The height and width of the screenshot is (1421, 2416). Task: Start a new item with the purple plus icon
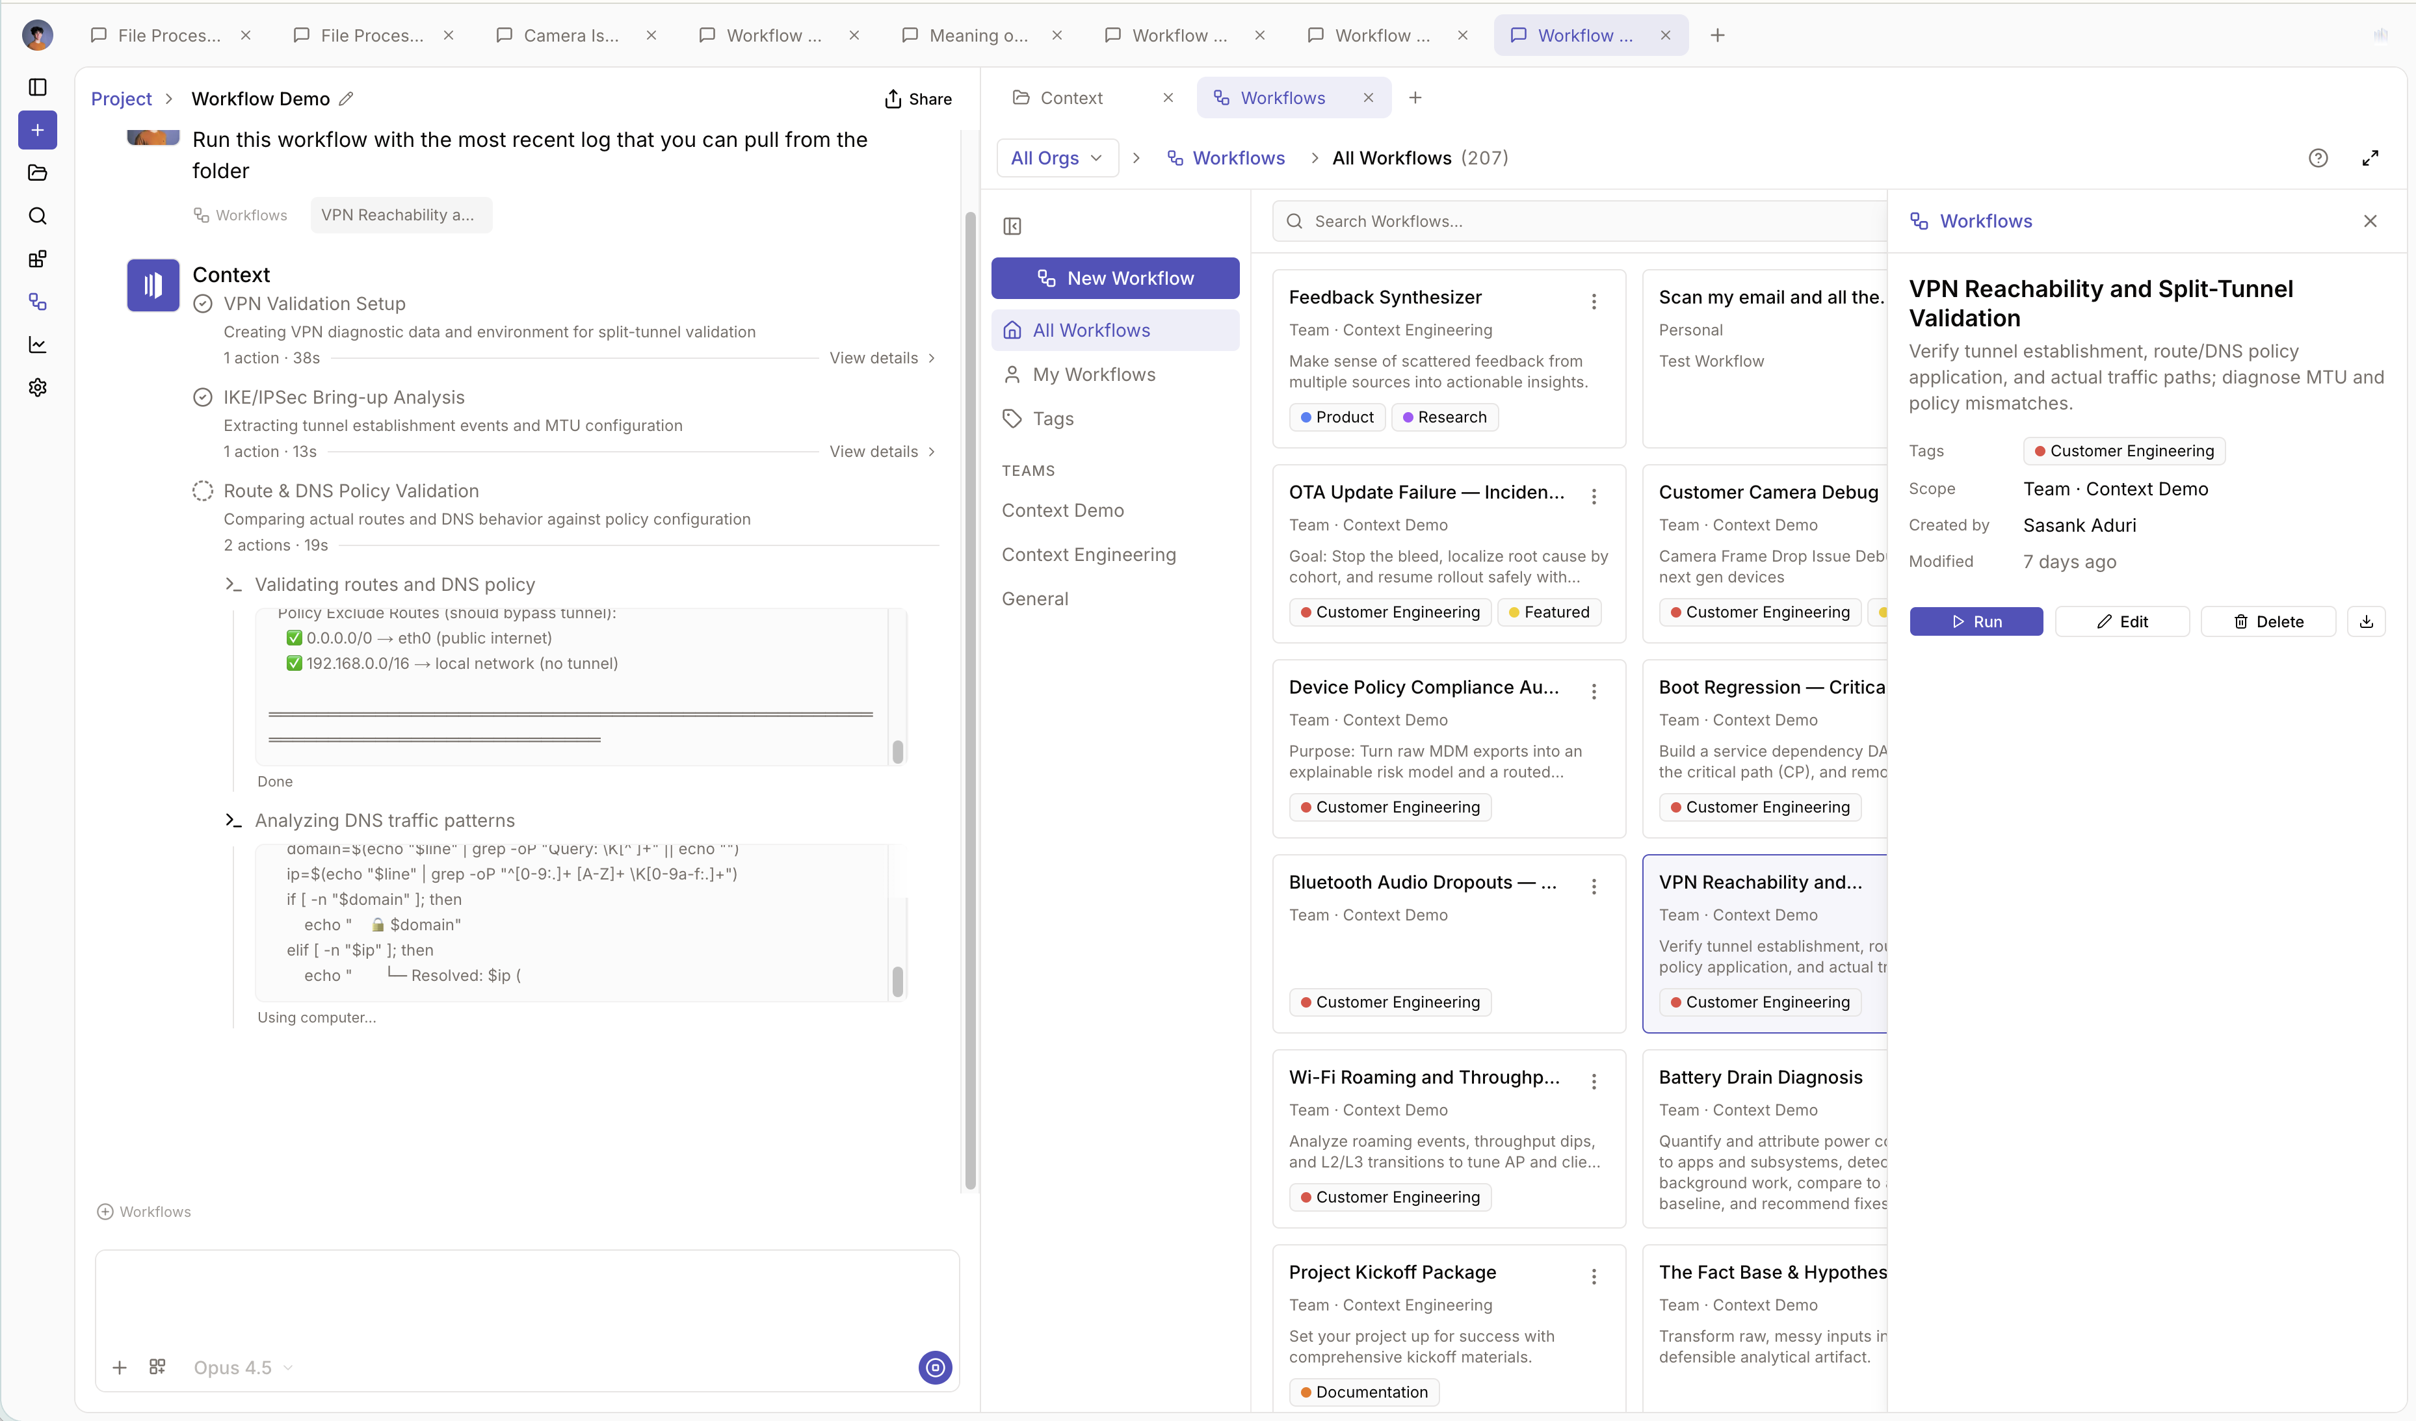(38, 131)
